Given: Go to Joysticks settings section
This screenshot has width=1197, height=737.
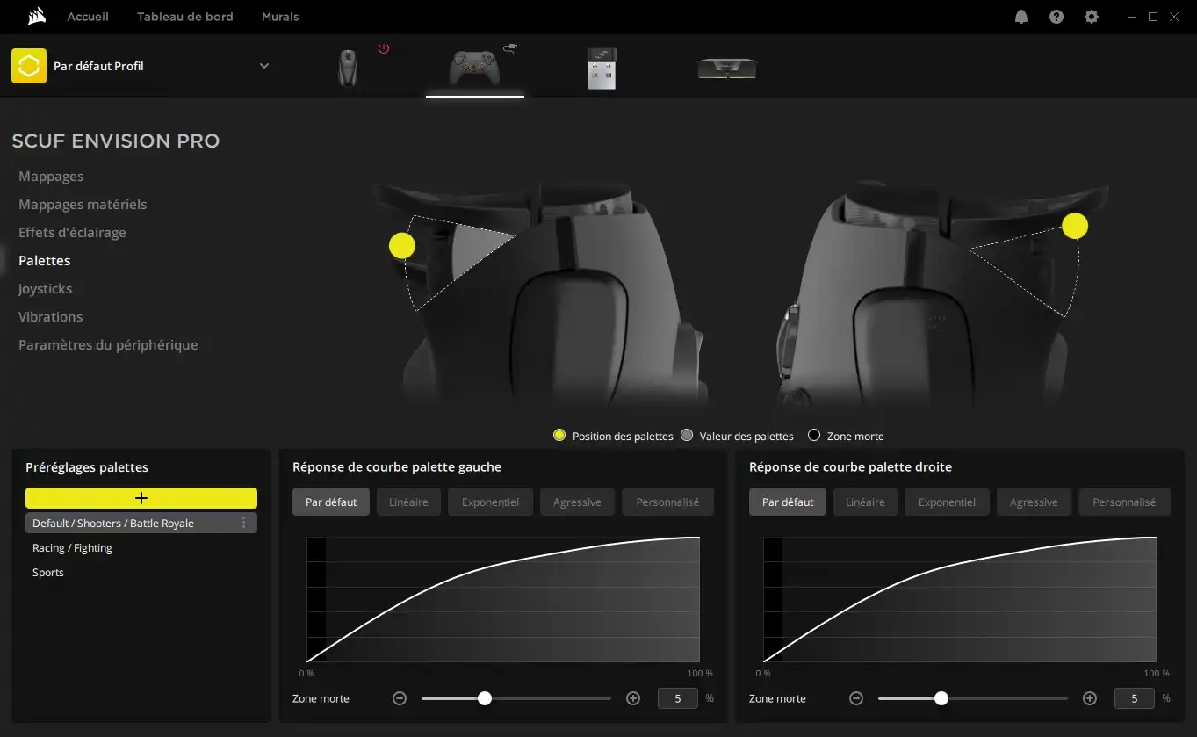Looking at the screenshot, I should pyautogui.click(x=46, y=289).
